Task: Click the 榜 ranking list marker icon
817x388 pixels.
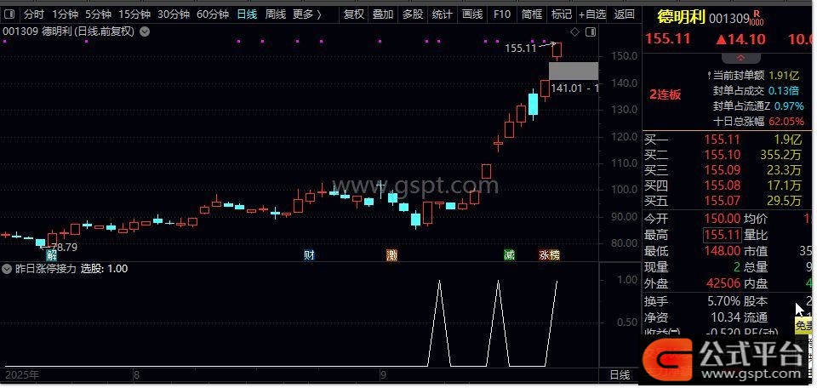Action: (555, 254)
